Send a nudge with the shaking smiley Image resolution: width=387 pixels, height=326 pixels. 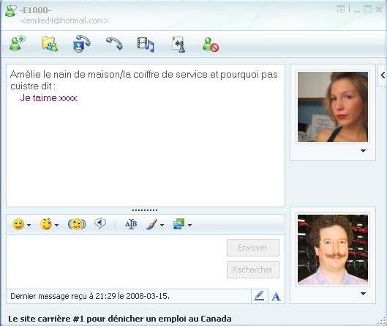[x=77, y=224]
